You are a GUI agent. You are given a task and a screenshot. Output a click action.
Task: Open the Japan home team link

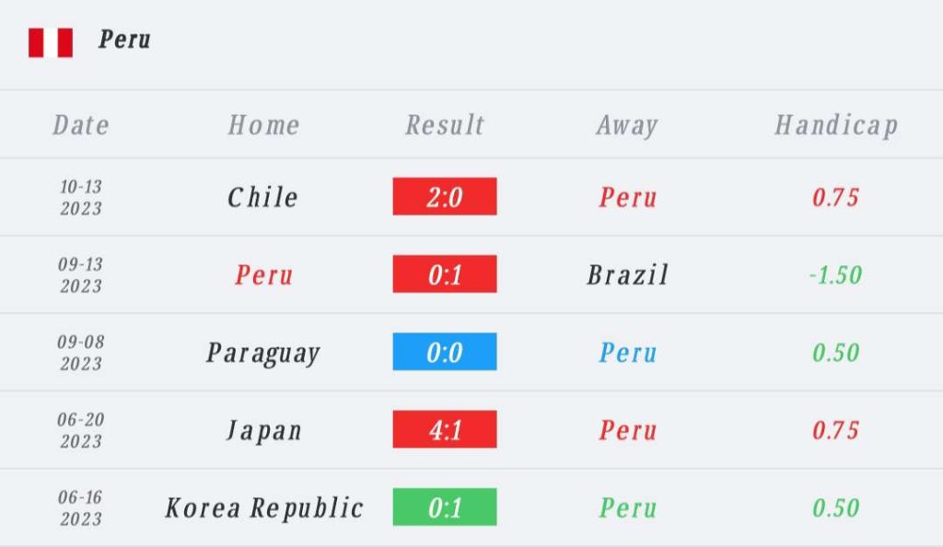264,431
